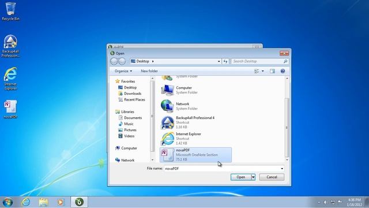The image size is (369, 208).
Task: Select Libraries in navigation pane
Action: coord(125,112)
